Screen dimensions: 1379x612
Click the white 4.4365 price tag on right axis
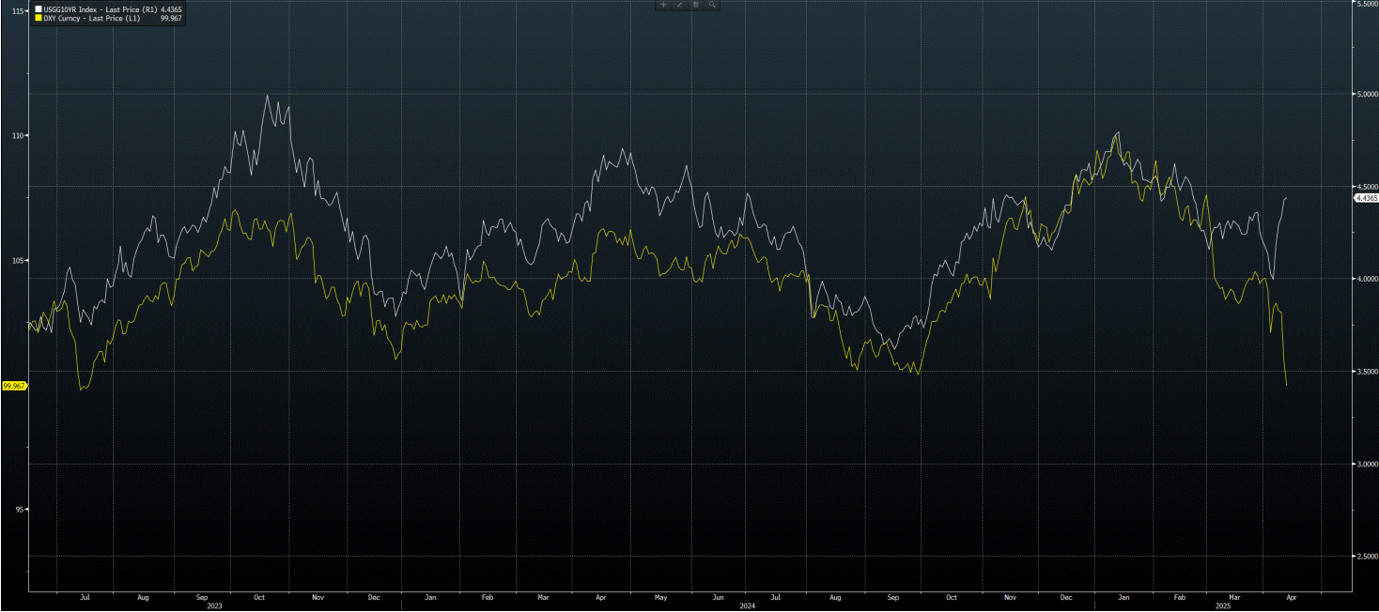click(1365, 198)
